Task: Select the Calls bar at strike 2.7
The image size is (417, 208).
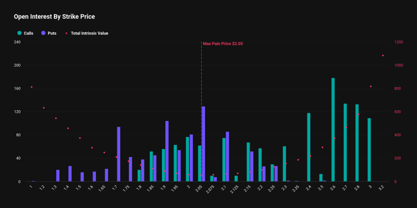Action: (x=345, y=142)
